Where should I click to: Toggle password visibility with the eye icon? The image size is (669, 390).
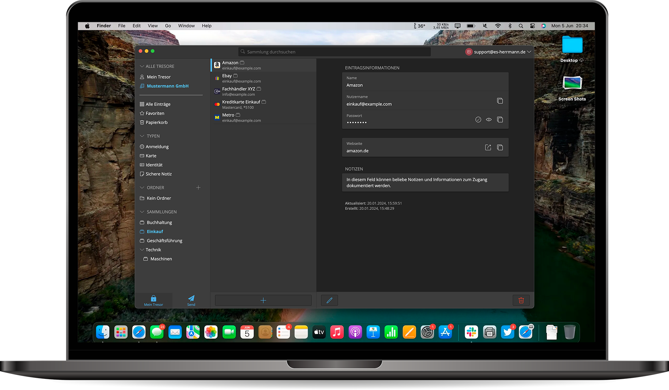489,120
